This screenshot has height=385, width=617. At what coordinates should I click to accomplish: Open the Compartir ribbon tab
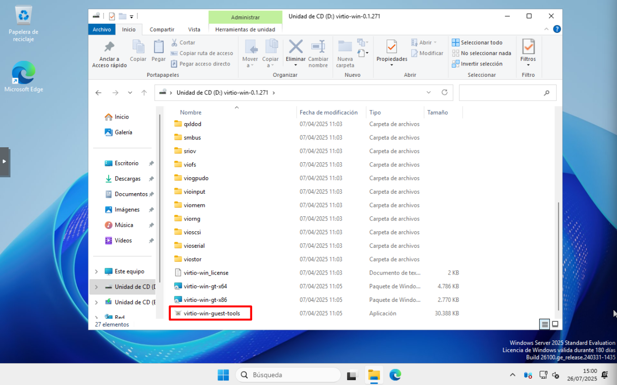162,30
